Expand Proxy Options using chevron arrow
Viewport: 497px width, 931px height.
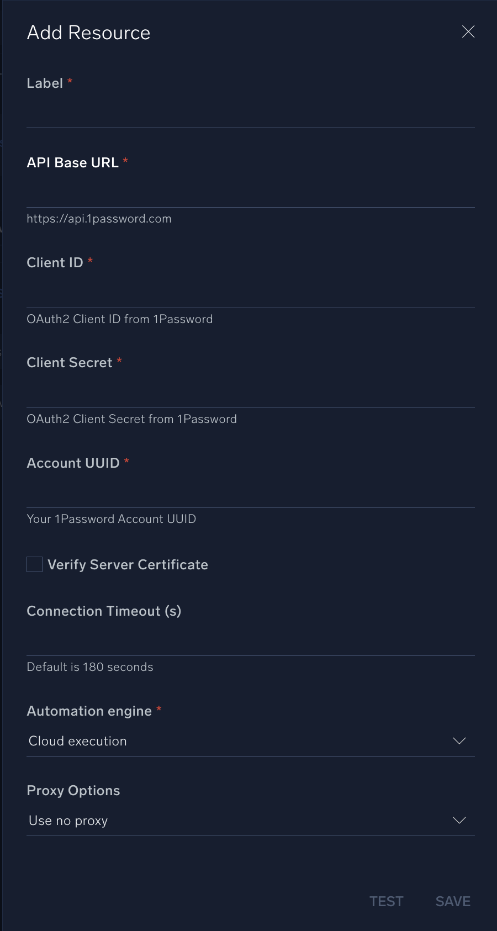[459, 821]
